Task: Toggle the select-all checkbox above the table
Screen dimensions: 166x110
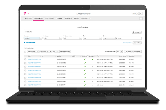Action: 25,51
